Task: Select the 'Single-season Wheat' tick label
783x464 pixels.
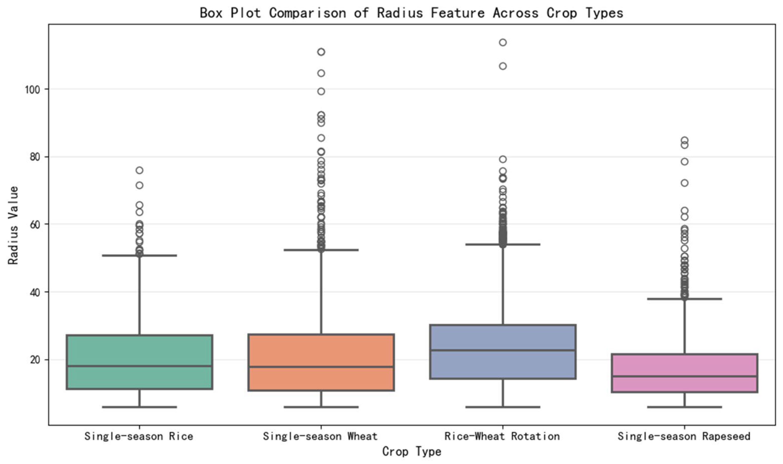Action: pyautogui.click(x=320, y=436)
